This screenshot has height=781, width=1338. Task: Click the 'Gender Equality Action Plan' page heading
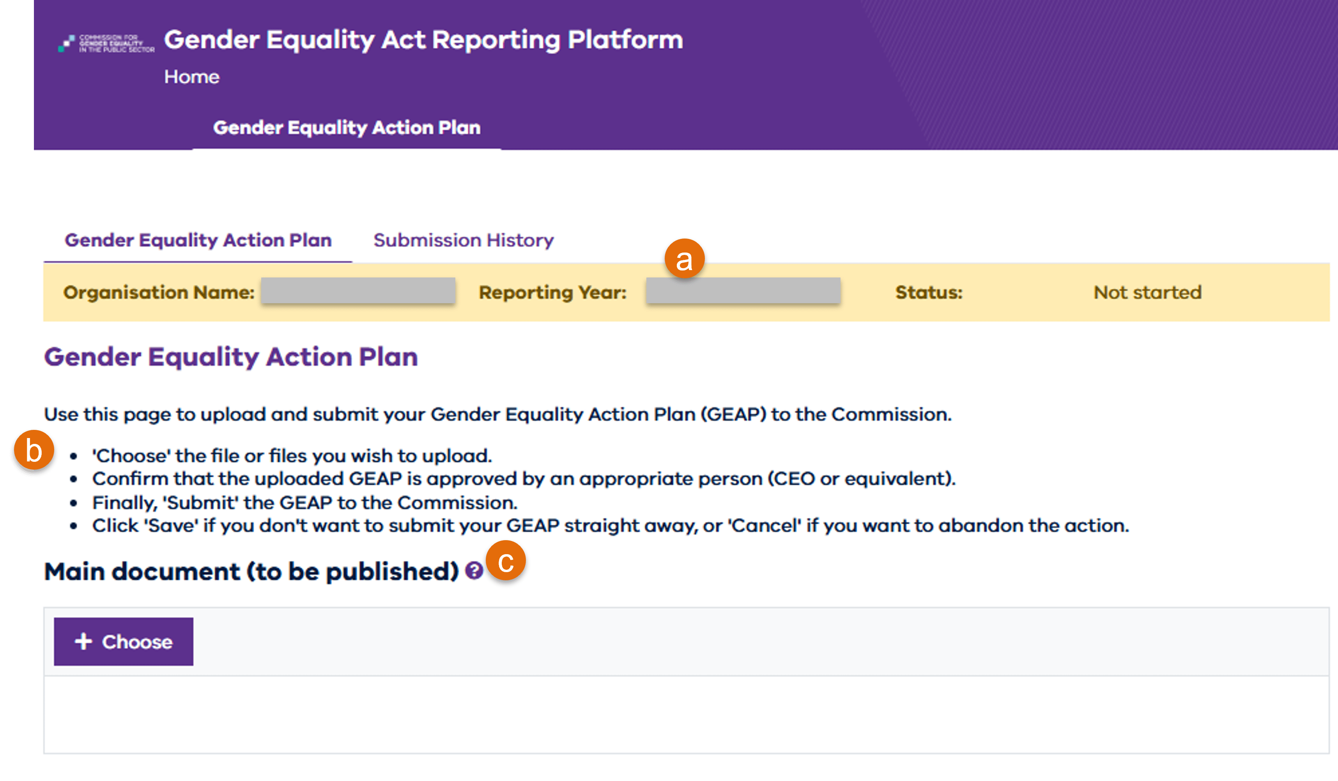(x=231, y=357)
